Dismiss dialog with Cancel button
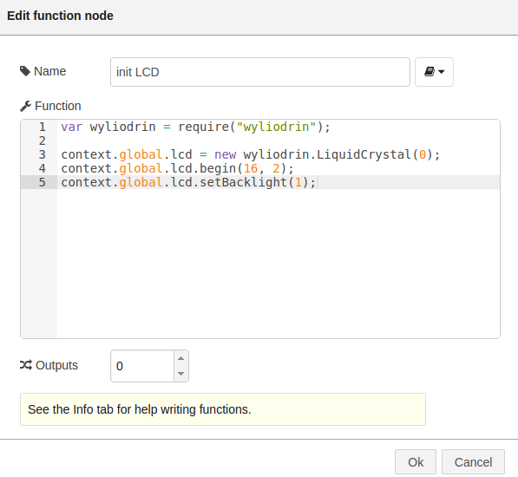518x477 pixels. tap(473, 461)
